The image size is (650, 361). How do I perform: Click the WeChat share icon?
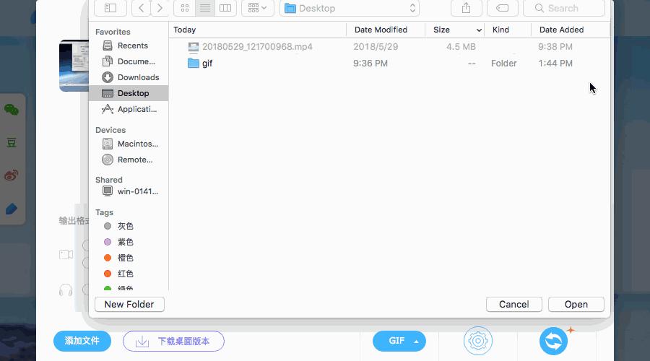12,110
